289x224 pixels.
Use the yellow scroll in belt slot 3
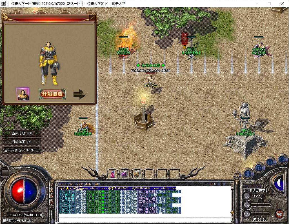click(x=137, y=174)
